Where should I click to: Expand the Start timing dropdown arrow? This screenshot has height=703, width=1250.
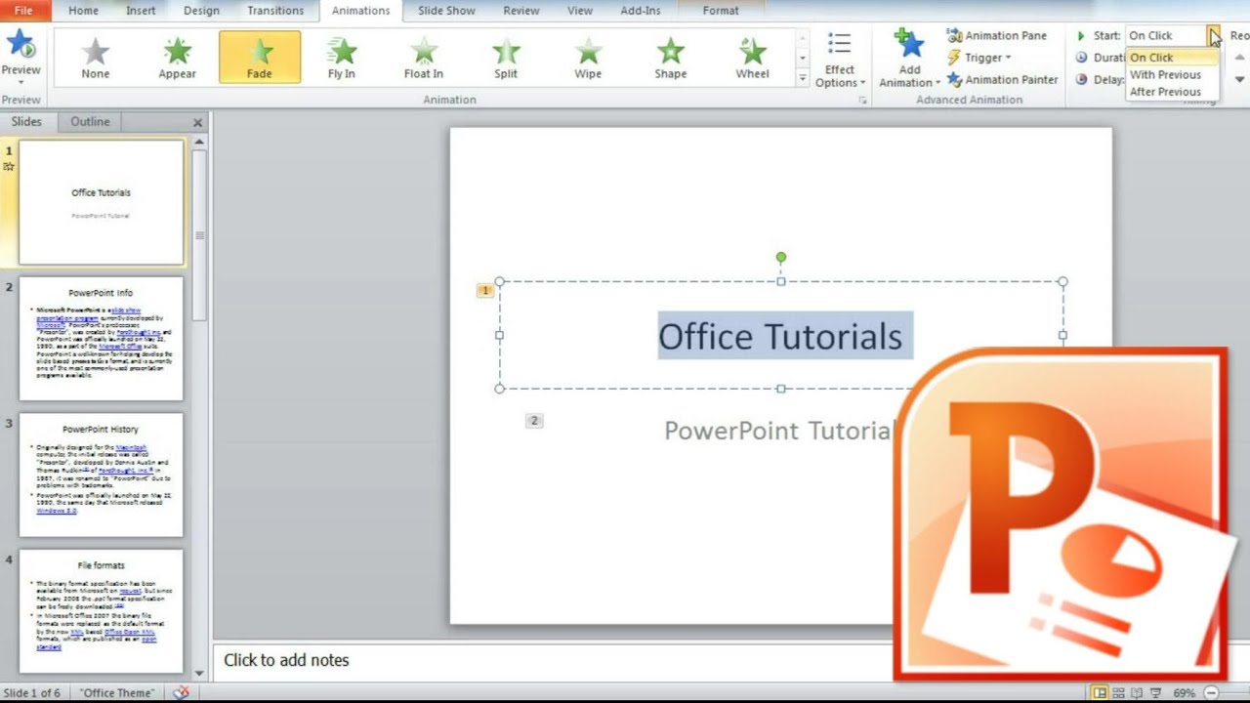coord(1213,36)
